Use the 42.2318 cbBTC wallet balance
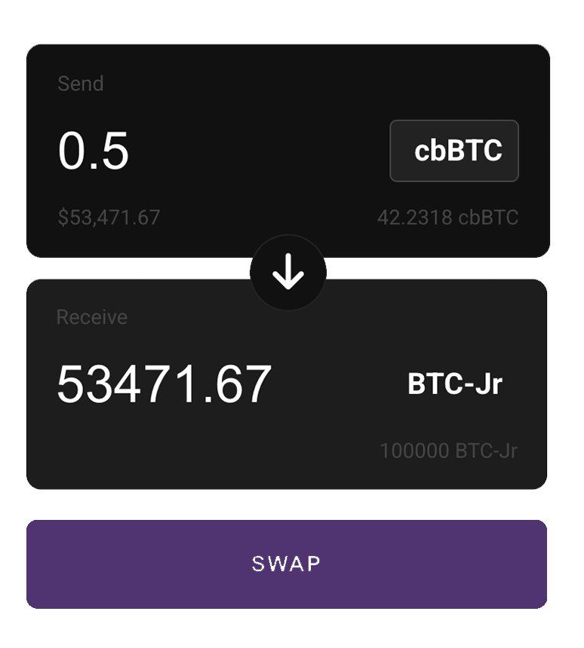This screenshot has height=648, width=584. [x=447, y=218]
